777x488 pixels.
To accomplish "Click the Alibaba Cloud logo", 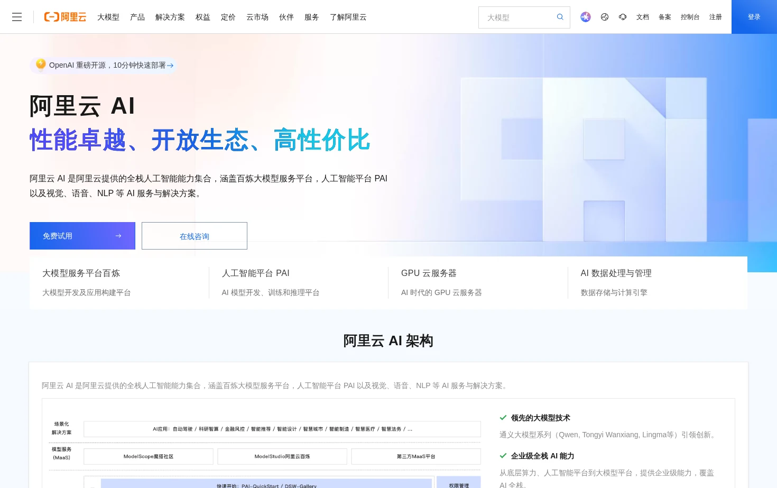I will click(65, 17).
